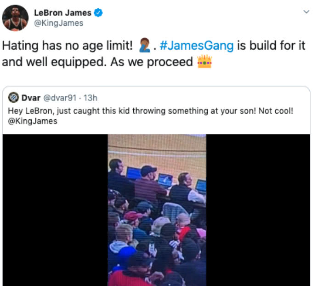Viewport: 318px width, 286px height.
Task: Click the crown emoji after proceed
Action: point(204,62)
